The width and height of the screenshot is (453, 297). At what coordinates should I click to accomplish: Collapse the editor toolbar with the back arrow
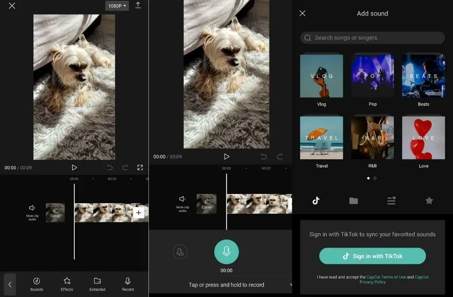(9, 284)
